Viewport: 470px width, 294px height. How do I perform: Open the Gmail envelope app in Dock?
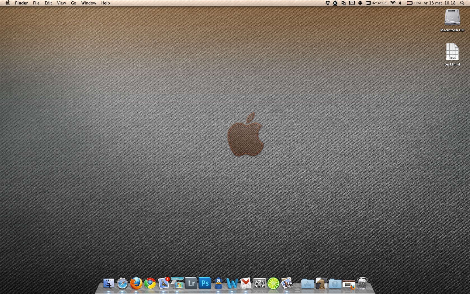[246, 283]
